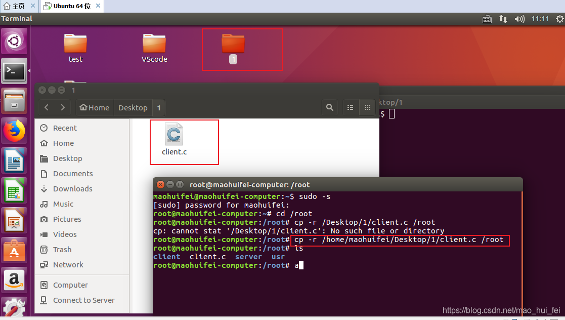Close the root terminal window

161,185
